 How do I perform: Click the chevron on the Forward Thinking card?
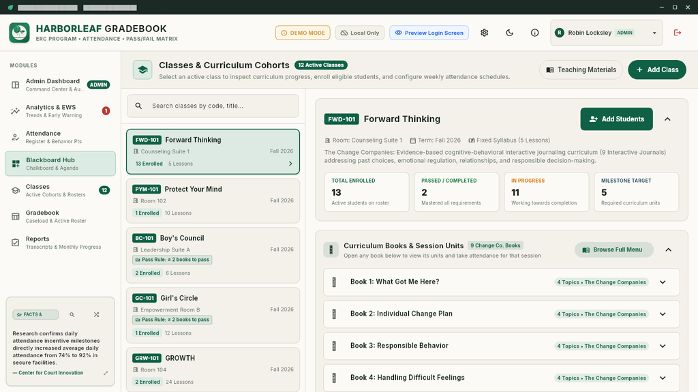pos(290,164)
